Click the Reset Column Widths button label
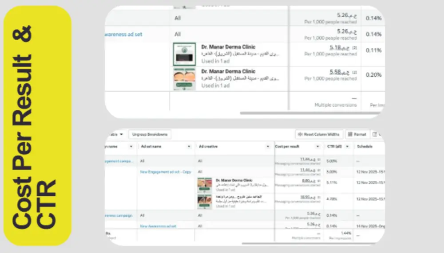Viewport: 444px width, 253px height. [x=321, y=134]
